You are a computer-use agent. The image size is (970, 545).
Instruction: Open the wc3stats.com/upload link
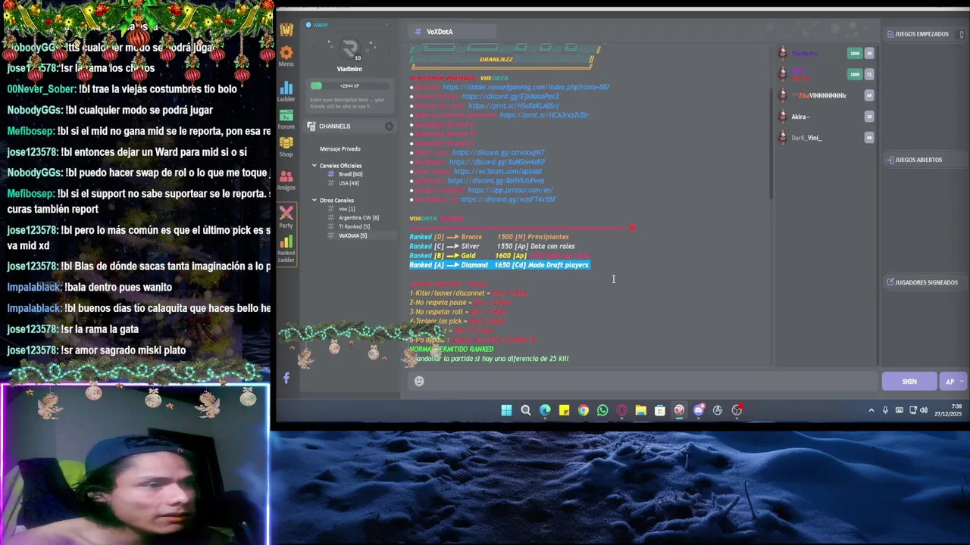pyautogui.click(x=498, y=172)
